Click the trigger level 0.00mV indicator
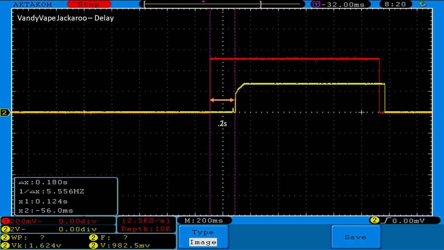 [x=401, y=220]
